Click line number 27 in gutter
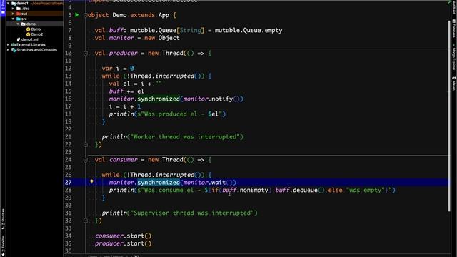This screenshot has height=257, width=457. pos(69,183)
